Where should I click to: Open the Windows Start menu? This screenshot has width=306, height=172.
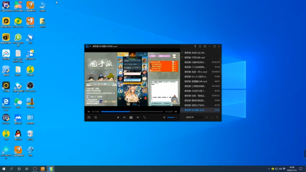click(4, 169)
